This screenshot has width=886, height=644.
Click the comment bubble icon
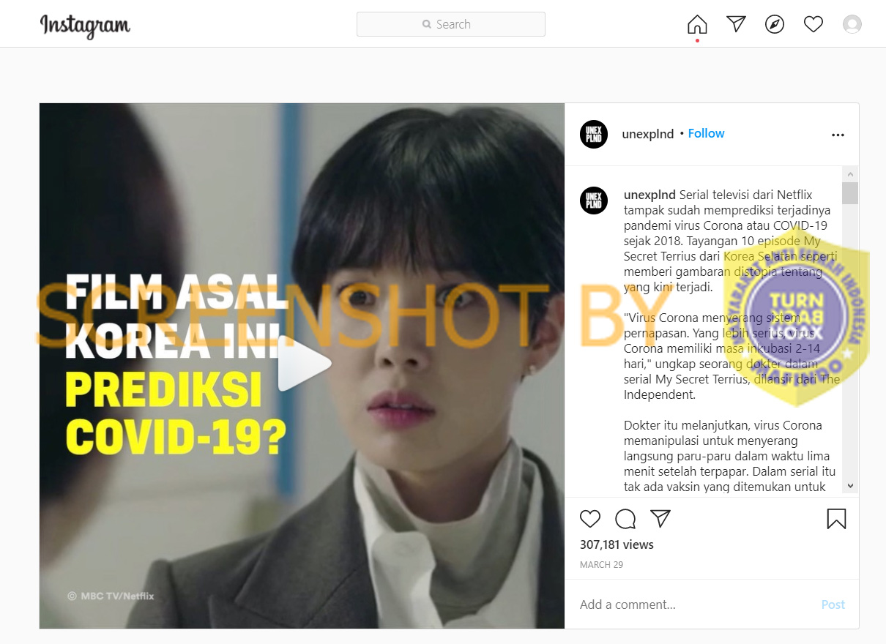[x=625, y=519]
